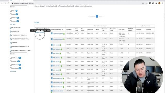Check the 15454W product family filter

click(x=11, y=61)
